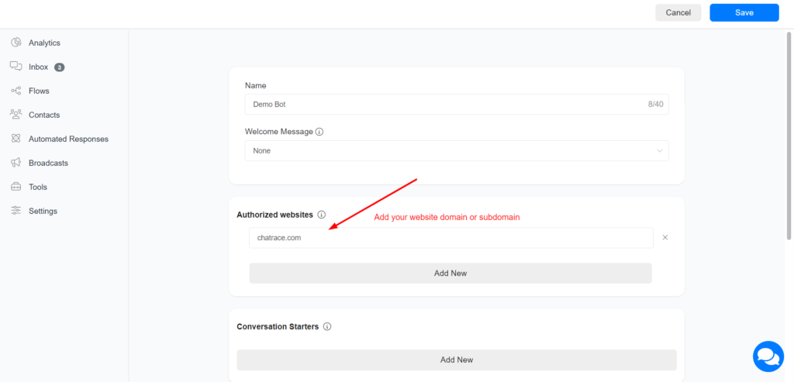
Task: Click the Inbox chat bubbles icon
Action: click(x=16, y=67)
